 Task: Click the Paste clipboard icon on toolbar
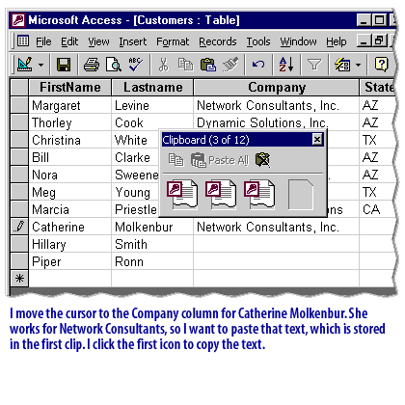pyautogui.click(x=208, y=65)
